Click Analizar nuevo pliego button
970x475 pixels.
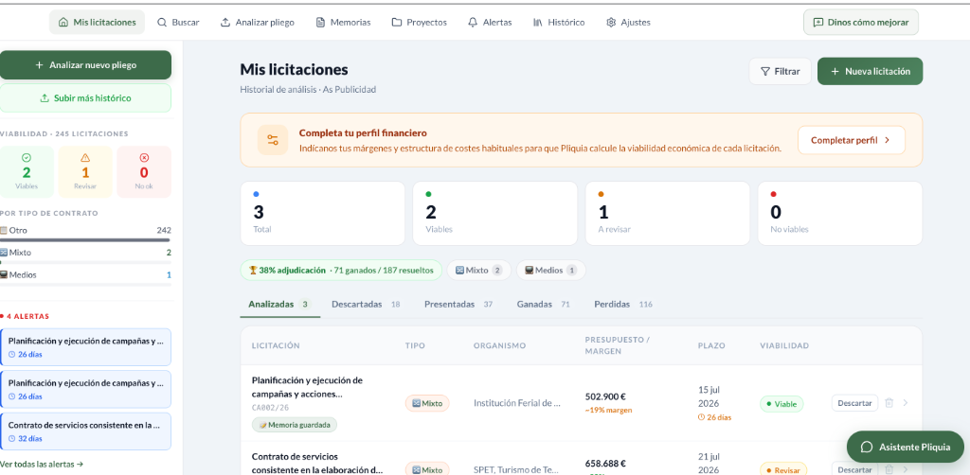click(x=85, y=65)
